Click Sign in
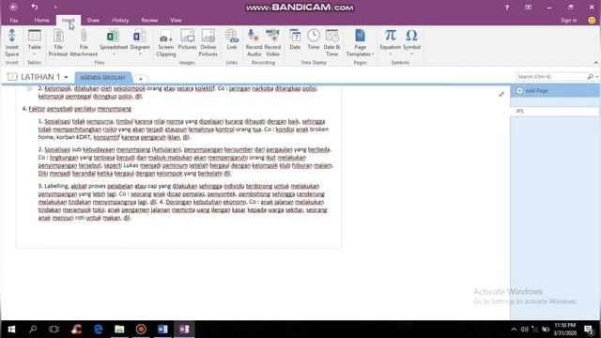The height and width of the screenshot is (338, 601). [569, 21]
